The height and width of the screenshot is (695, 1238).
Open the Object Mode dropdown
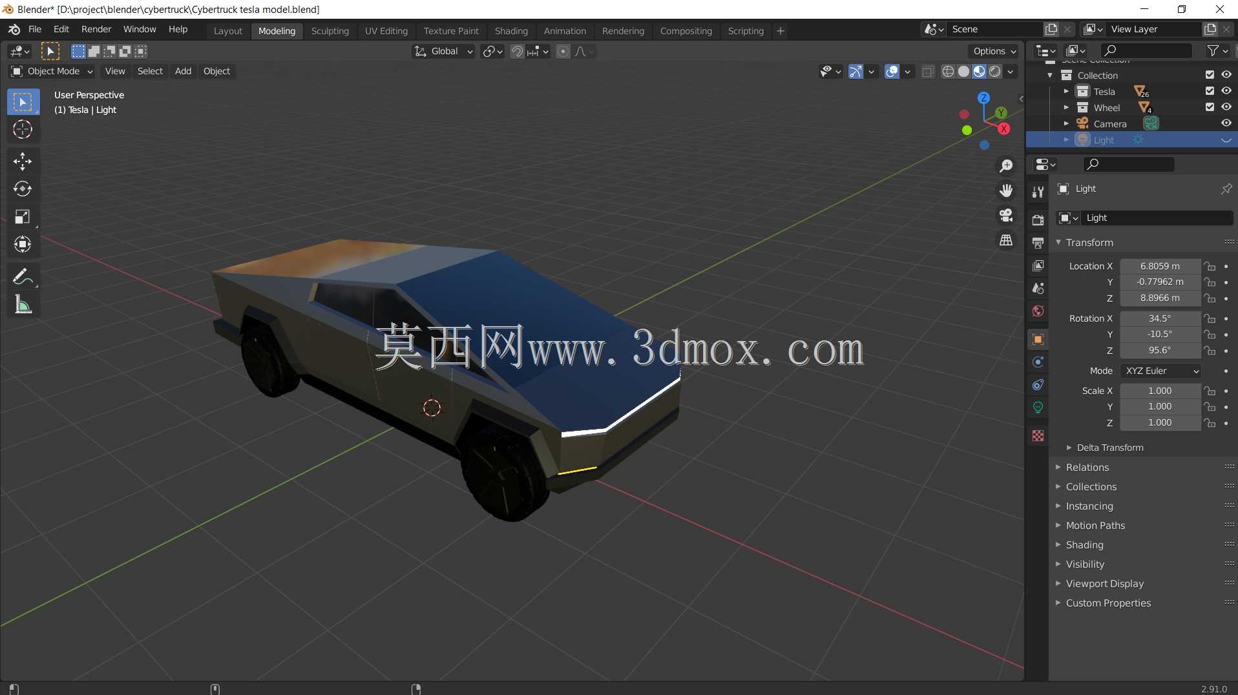click(x=52, y=71)
